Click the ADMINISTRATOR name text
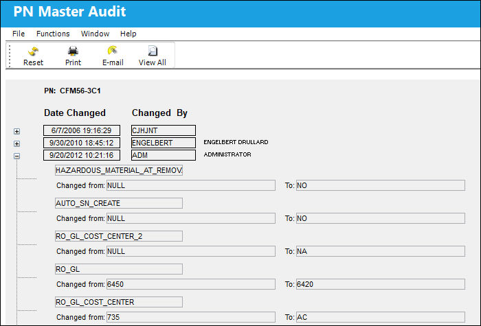 (x=227, y=154)
